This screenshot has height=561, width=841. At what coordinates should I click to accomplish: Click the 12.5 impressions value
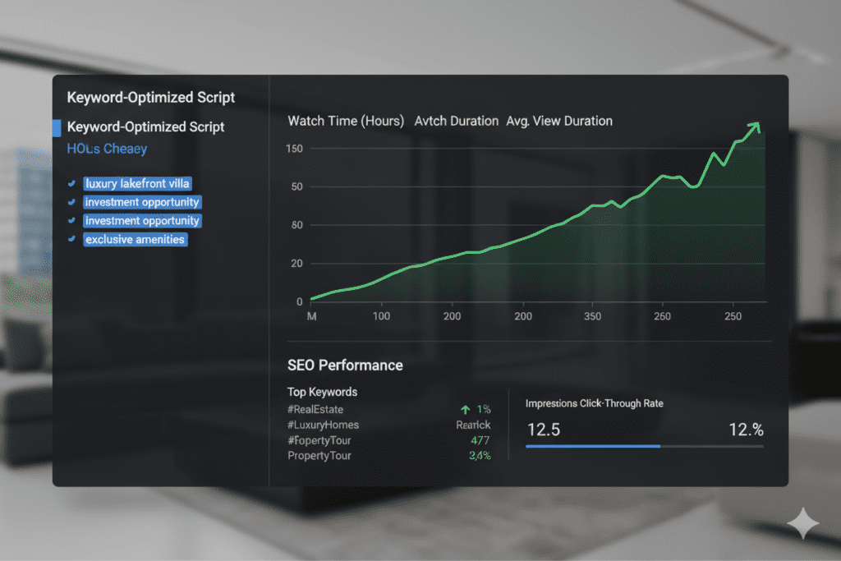tap(543, 430)
